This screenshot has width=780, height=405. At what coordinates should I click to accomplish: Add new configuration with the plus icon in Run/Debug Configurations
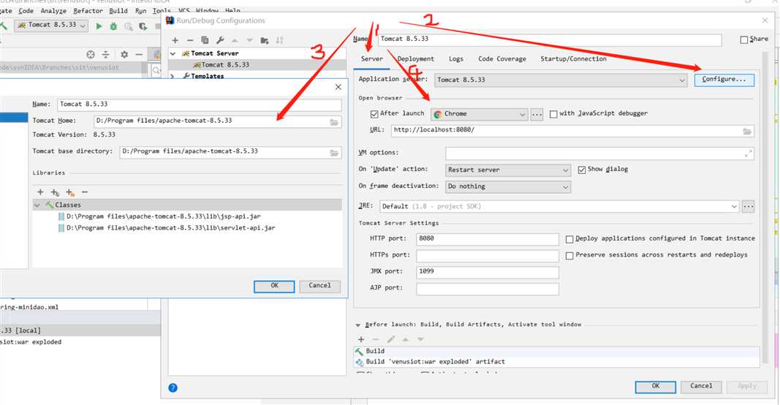coord(175,40)
